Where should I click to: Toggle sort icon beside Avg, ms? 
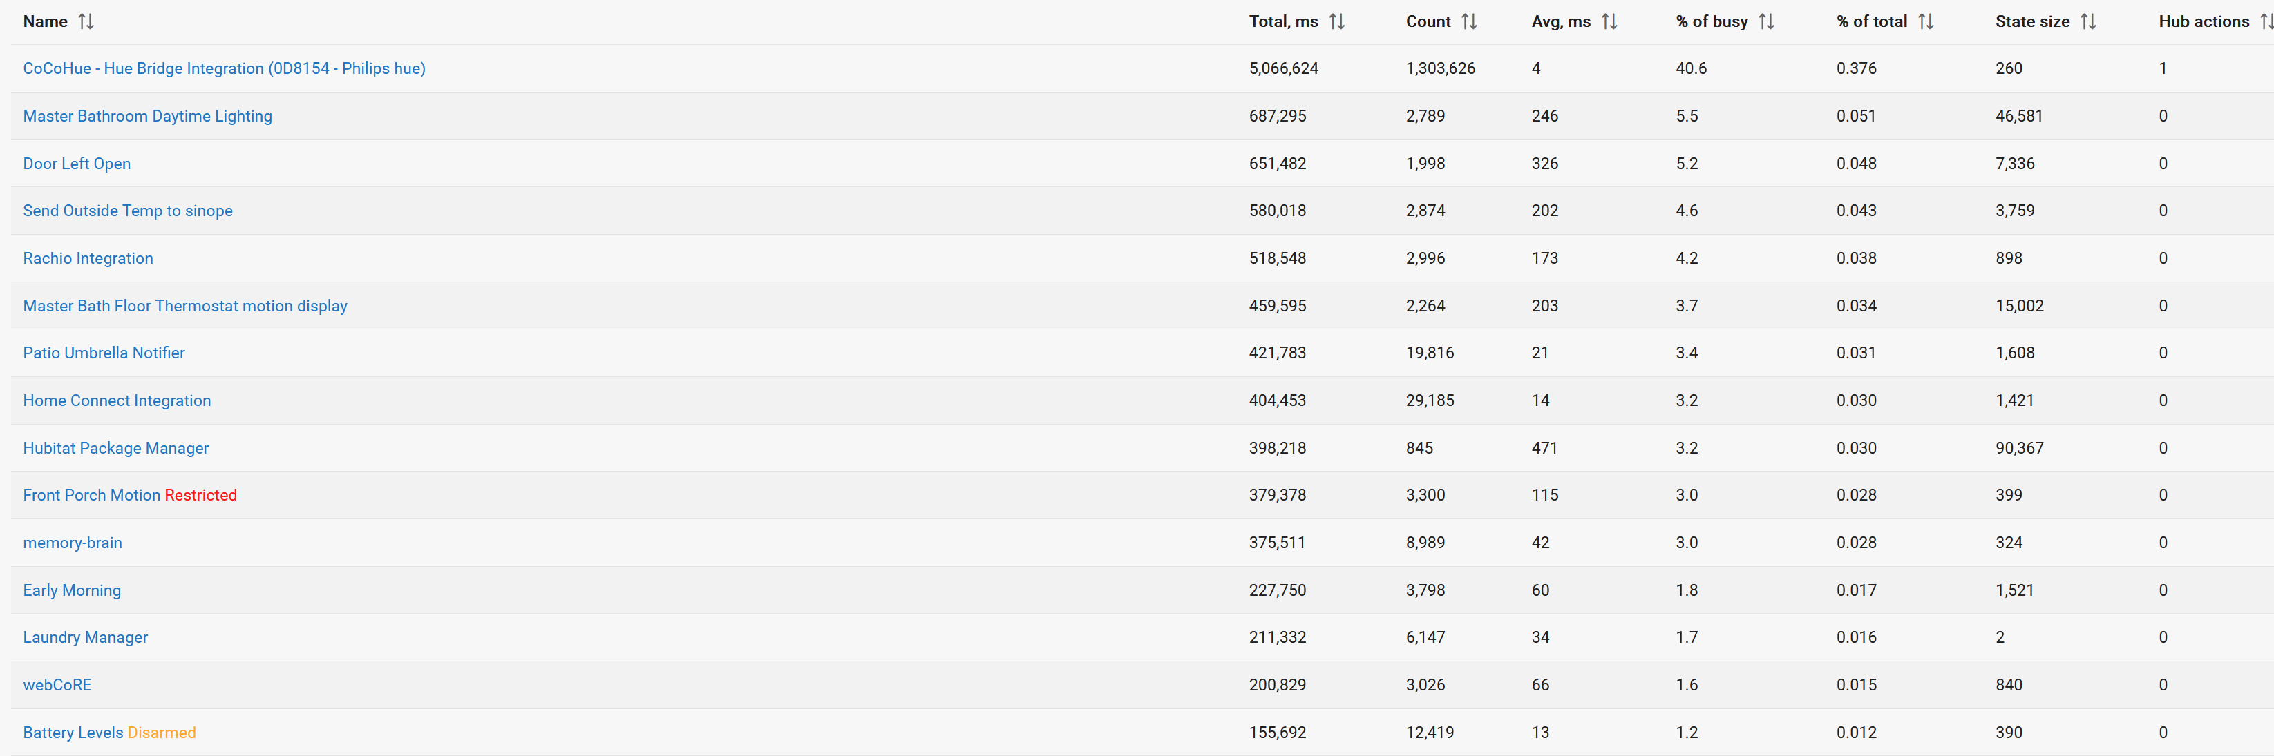click(x=1609, y=21)
